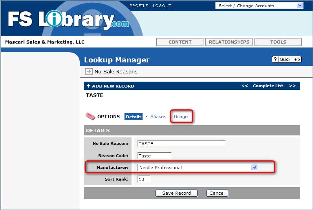Screen dimensions: 313x210
Task: Click the Quick Help question mark icon
Action: (275, 59)
